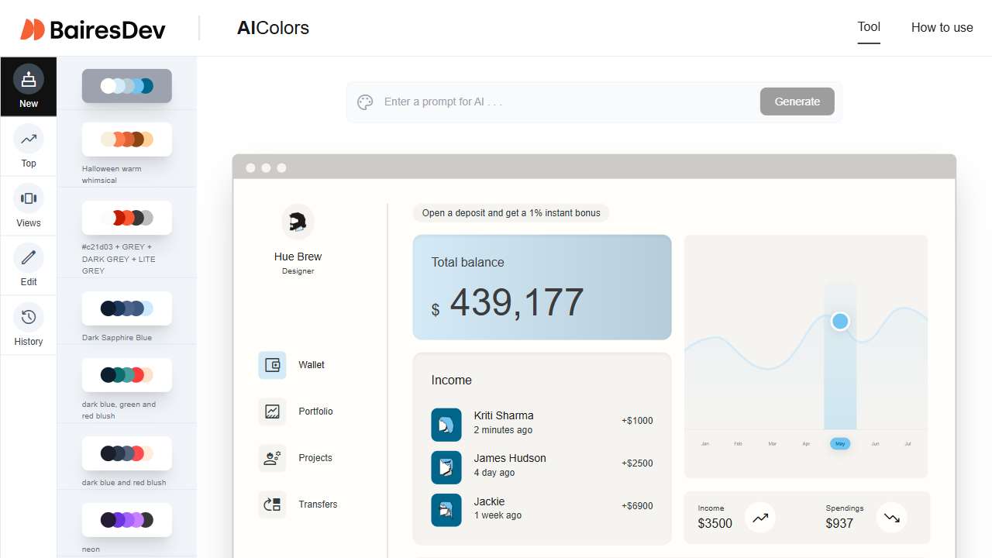Select the Views sidebar icon

point(29,199)
